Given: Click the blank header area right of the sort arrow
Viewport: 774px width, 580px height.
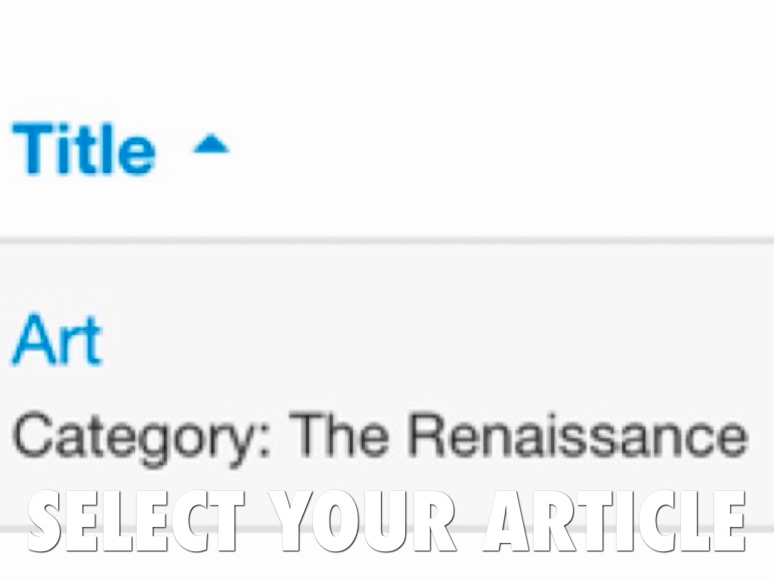Looking at the screenshot, I should click(491, 147).
